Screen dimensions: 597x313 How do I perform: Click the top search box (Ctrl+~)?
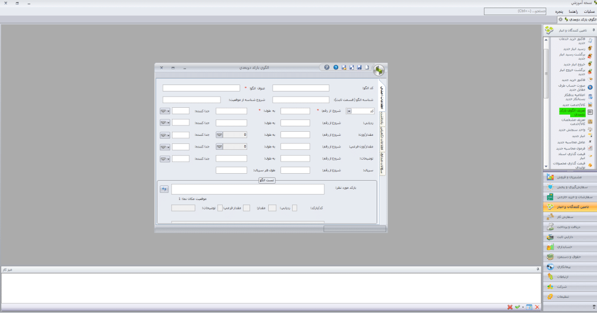pyautogui.click(x=515, y=12)
